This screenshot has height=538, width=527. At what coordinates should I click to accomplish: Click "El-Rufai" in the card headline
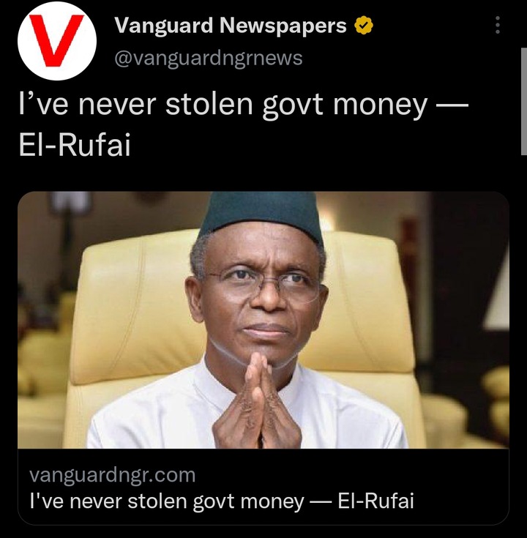click(x=376, y=501)
